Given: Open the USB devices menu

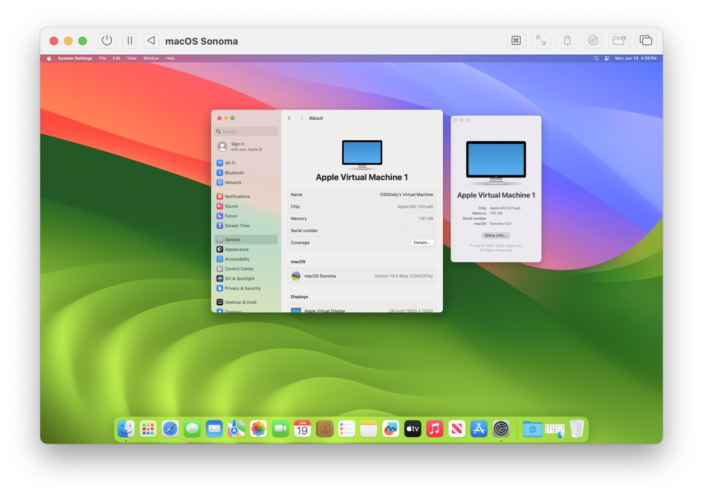Looking at the screenshot, I should [x=567, y=41].
